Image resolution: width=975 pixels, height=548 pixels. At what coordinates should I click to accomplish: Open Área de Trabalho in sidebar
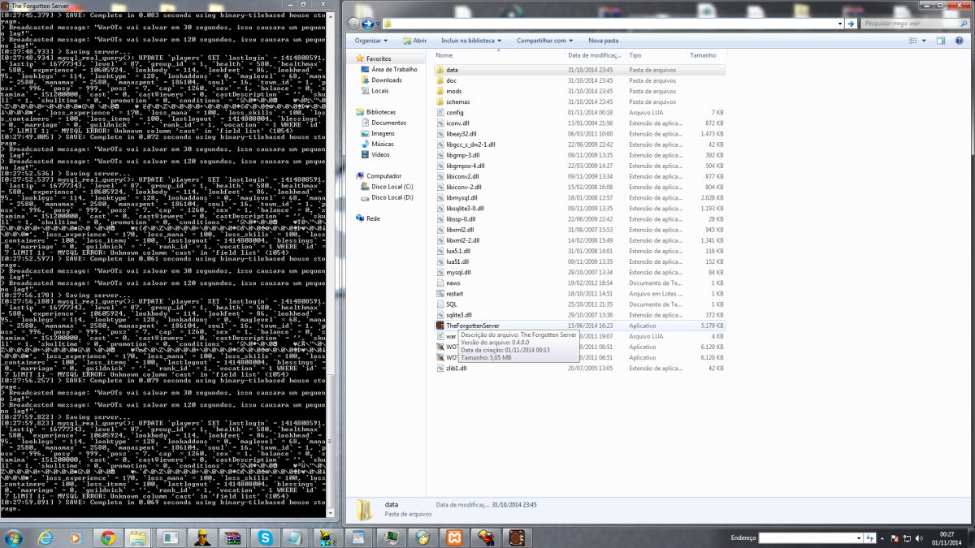[x=393, y=70]
